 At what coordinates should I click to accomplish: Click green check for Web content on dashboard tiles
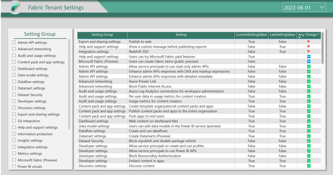309,121
